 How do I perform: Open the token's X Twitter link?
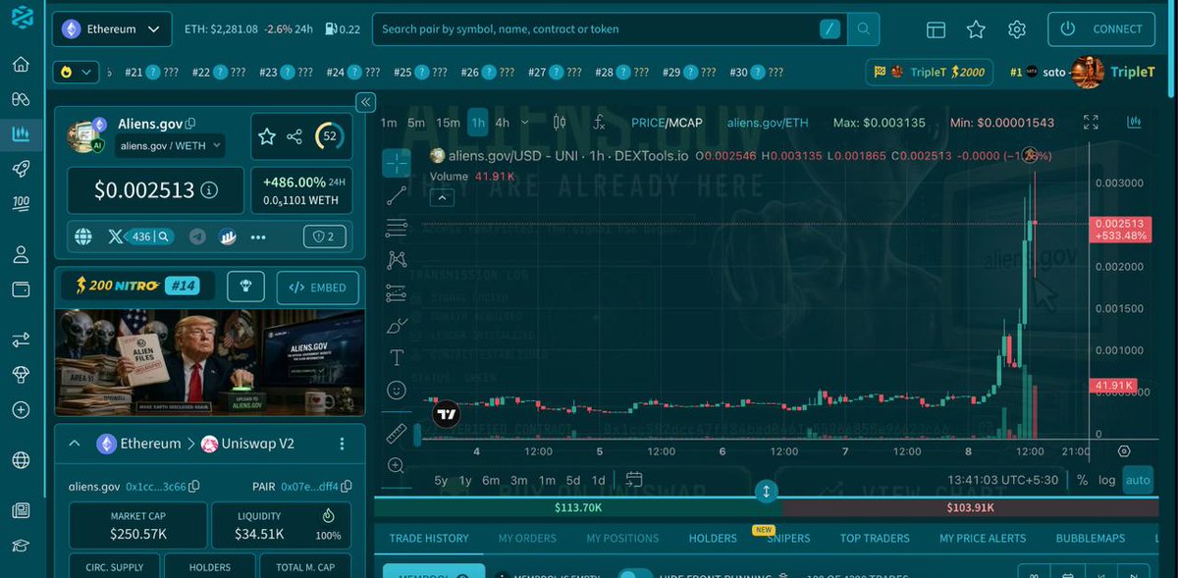(x=115, y=236)
